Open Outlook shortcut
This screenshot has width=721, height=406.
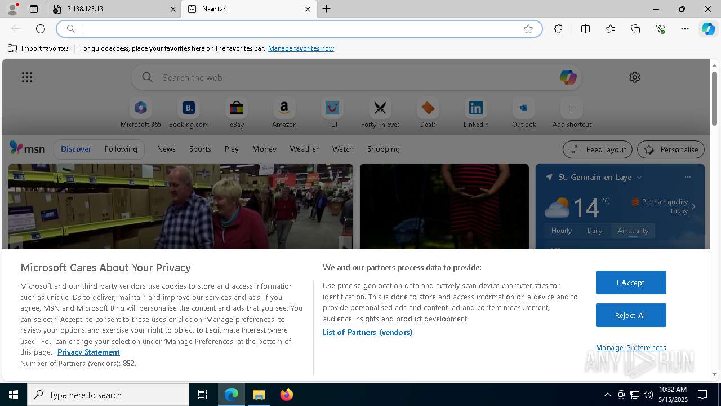[x=524, y=113]
